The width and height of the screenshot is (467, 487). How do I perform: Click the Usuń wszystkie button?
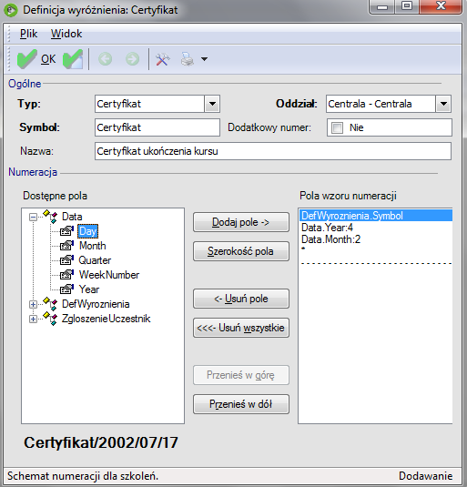(241, 328)
